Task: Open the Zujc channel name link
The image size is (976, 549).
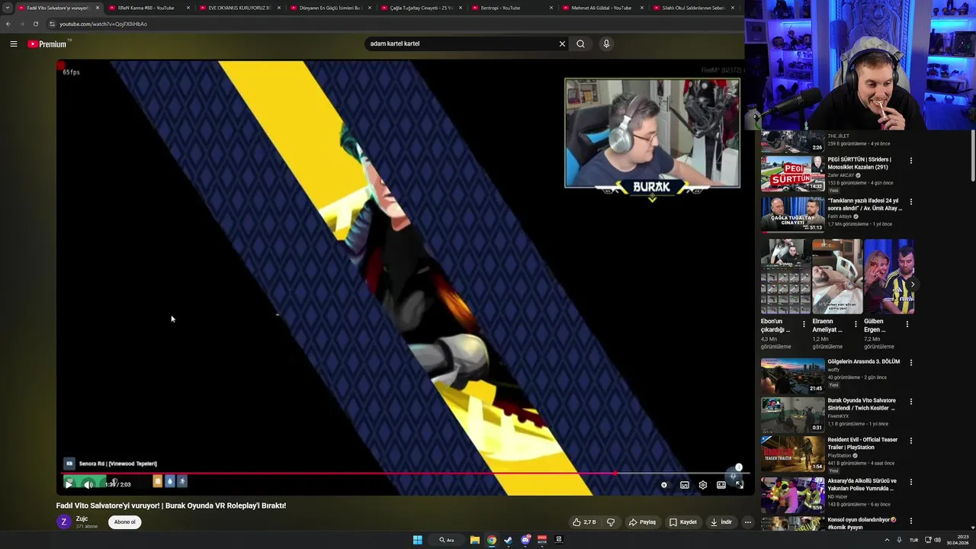Action: [x=82, y=519]
